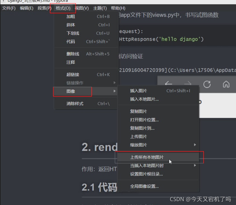Expand the 图像 submenu
Screen dimensions: 236x205
pyautogui.click(x=71, y=91)
